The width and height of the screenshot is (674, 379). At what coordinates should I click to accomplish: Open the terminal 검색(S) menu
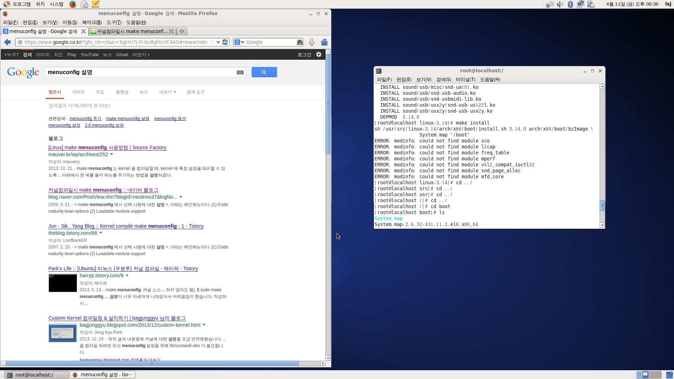[444, 80]
